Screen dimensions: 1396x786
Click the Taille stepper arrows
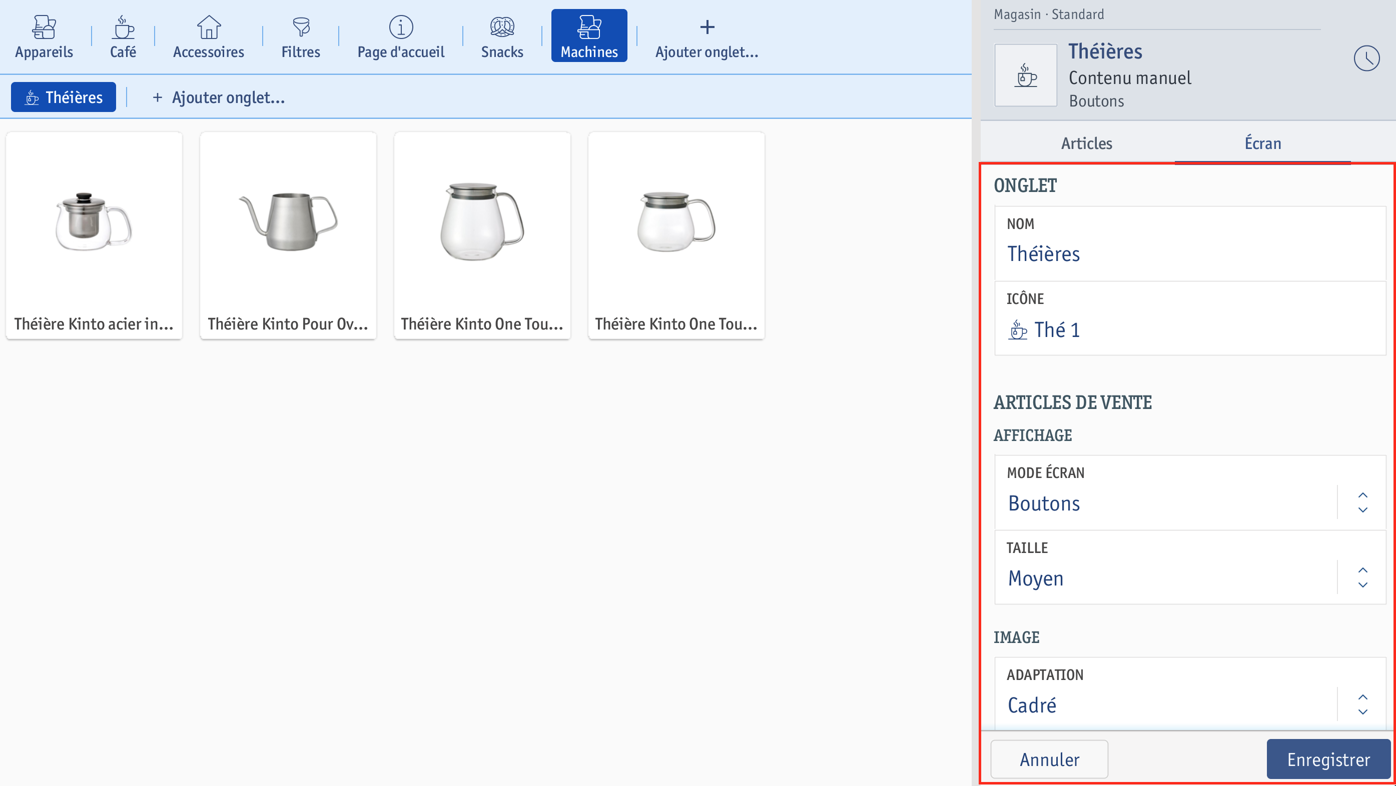coord(1362,577)
